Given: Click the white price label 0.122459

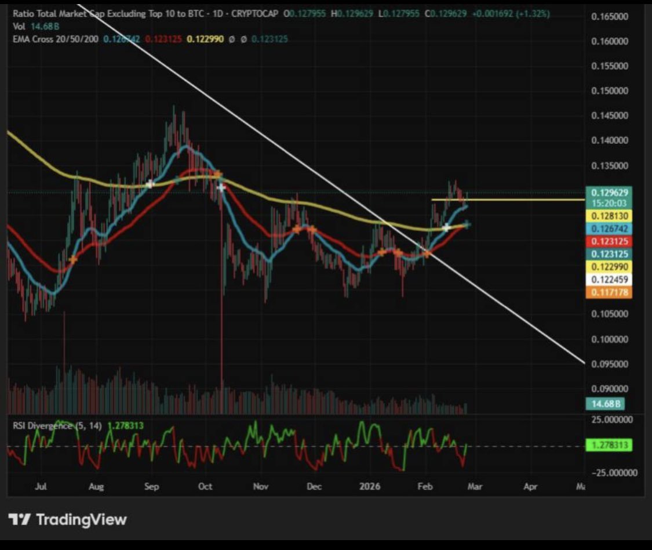Looking at the screenshot, I should [x=609, y=280].
